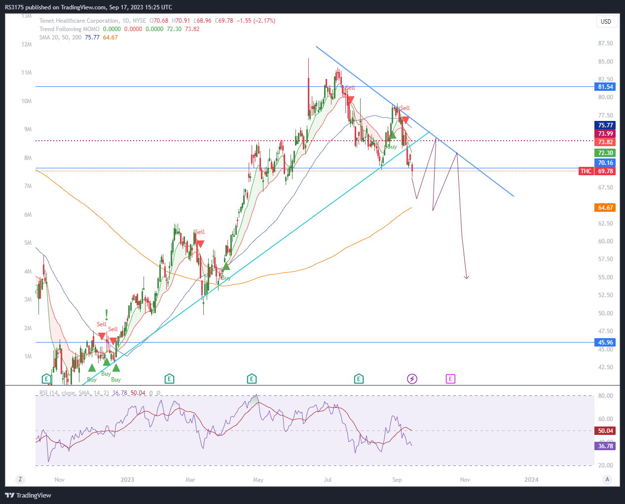Viewport: 625px width, 504px height.
Task: Click the SMA 20, 50, 200 indicator legend
Action: pos(61,38)
